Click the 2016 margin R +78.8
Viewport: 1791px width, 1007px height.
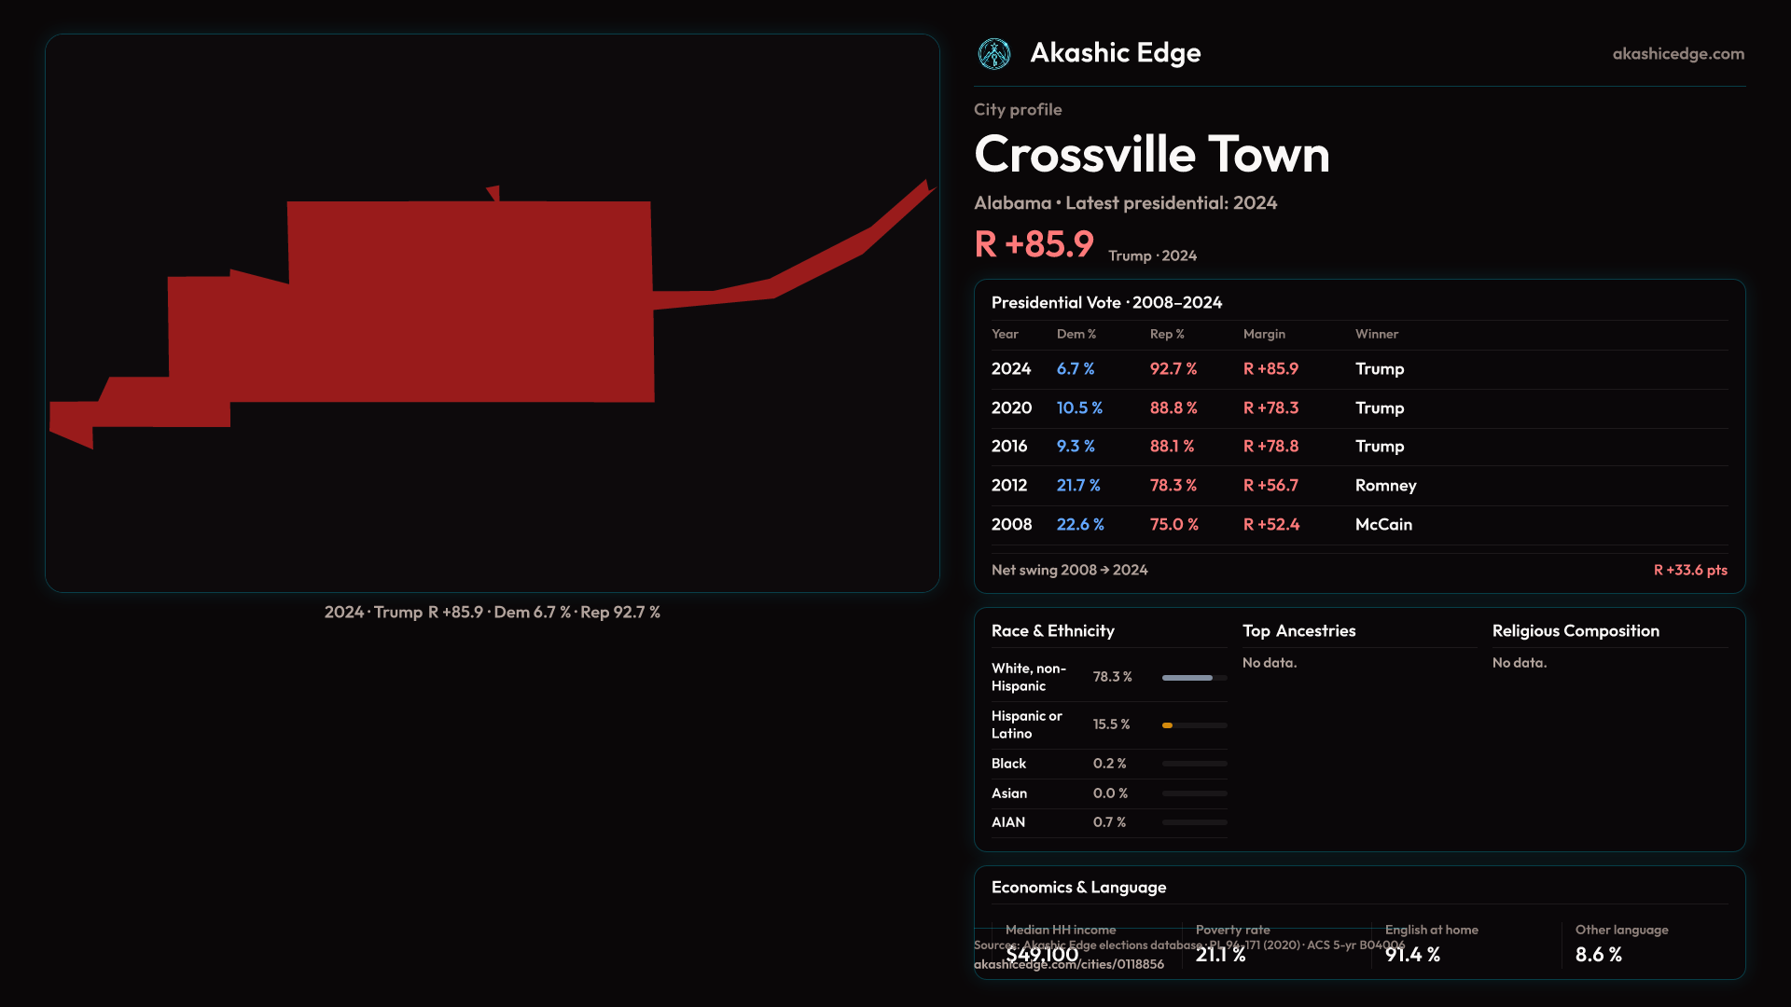coord(1270,447)
